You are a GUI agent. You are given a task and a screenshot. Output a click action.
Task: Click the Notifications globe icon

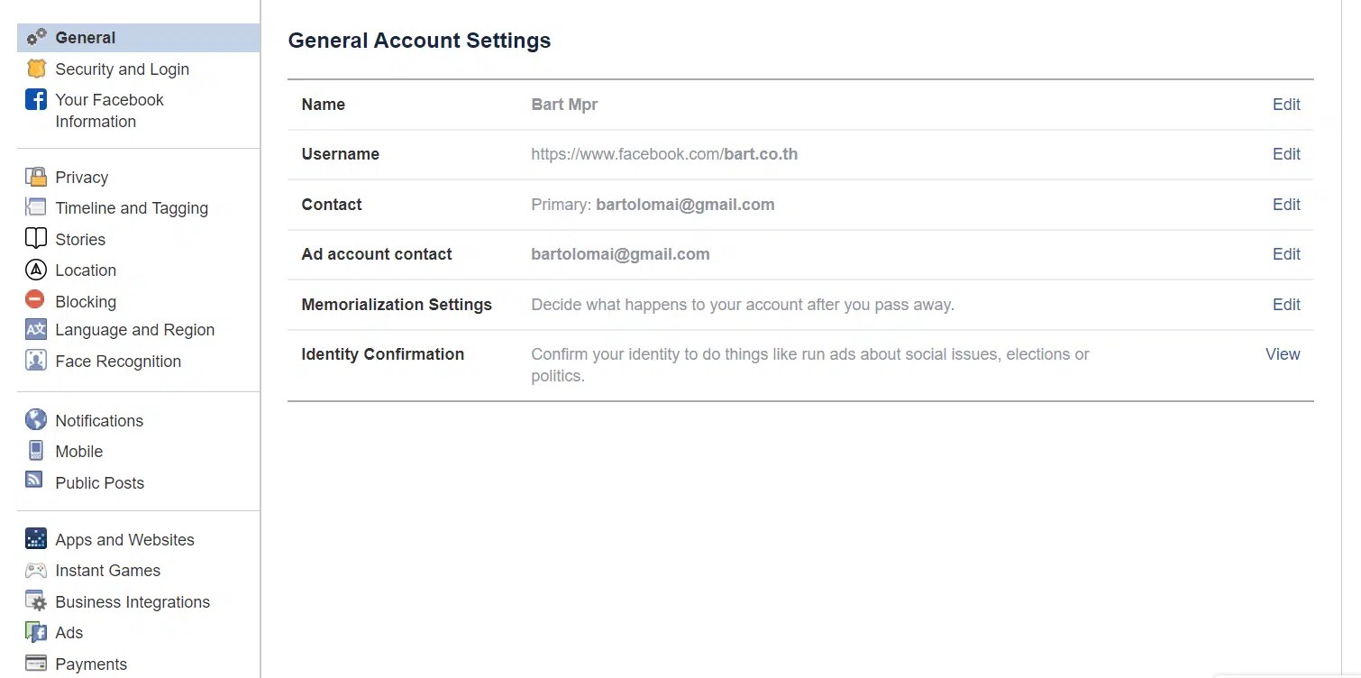[36, 419]
